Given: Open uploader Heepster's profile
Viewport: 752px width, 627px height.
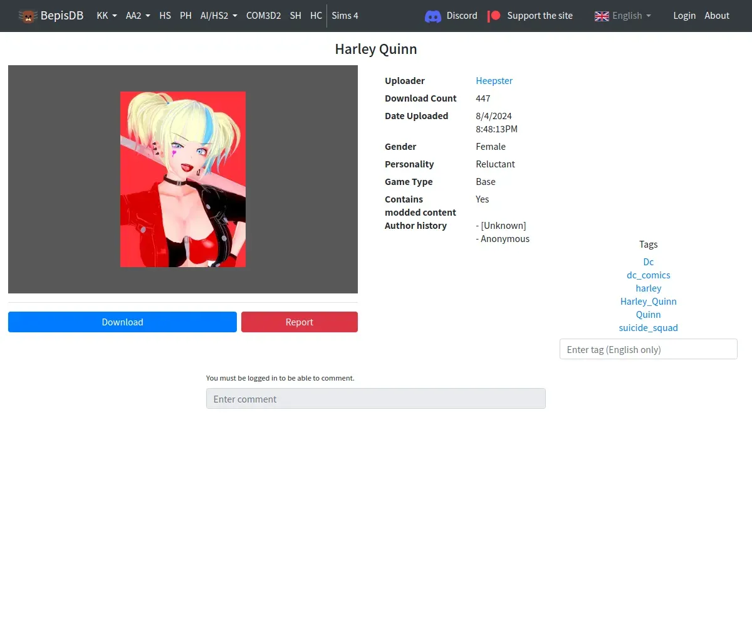Looking at the screenshot, I should 494,81.
